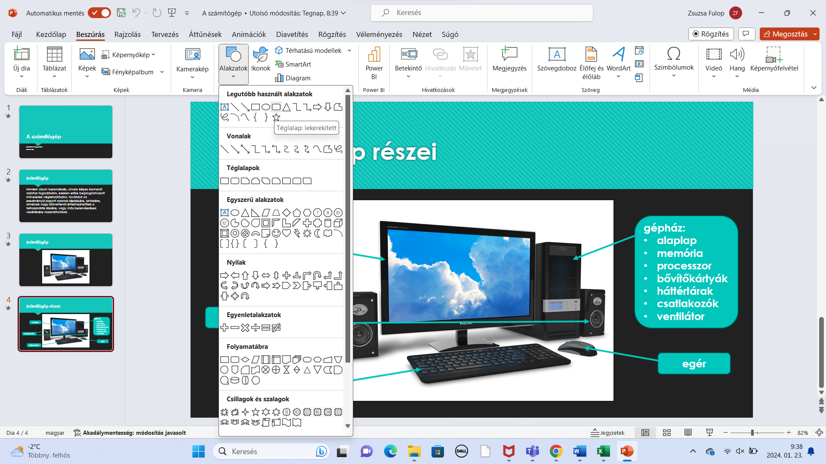
Task: Toggle the Automatikus mentés switch
Action: tap(99, 13)
